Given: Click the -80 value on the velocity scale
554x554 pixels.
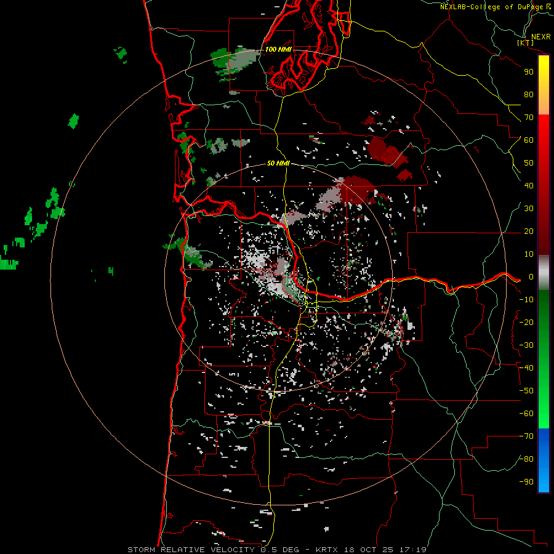Looking at the screenshot, I should [x=526, y=459].
